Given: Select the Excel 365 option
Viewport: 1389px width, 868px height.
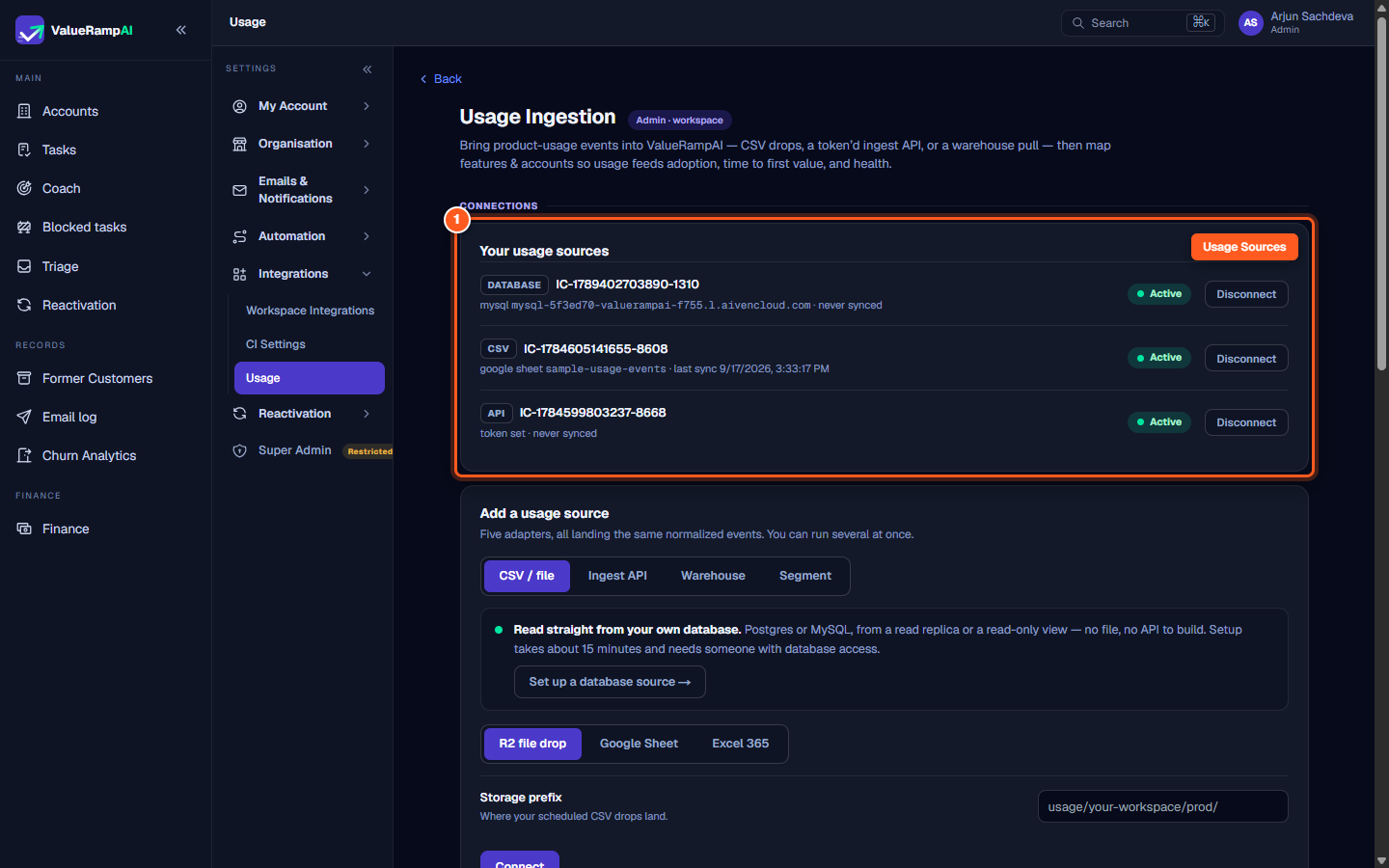Looking at the screenshot, I should pyautogui.click(x=741, y=744).
